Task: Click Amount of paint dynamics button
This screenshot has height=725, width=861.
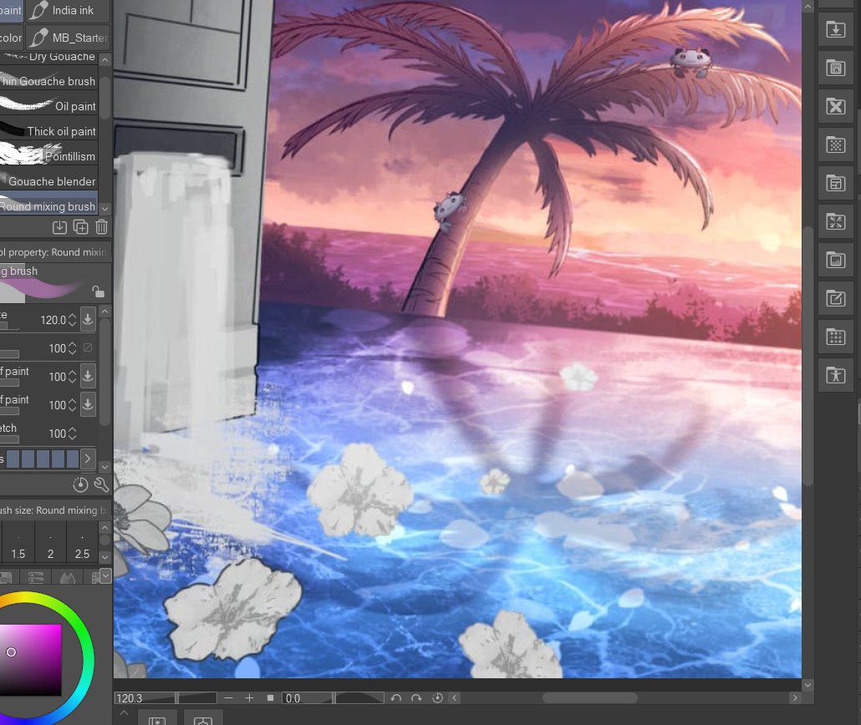Action: point(88,376)
